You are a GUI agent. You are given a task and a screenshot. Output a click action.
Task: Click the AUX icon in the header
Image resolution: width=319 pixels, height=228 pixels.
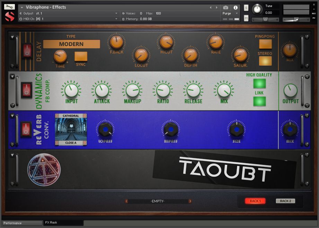314,14
